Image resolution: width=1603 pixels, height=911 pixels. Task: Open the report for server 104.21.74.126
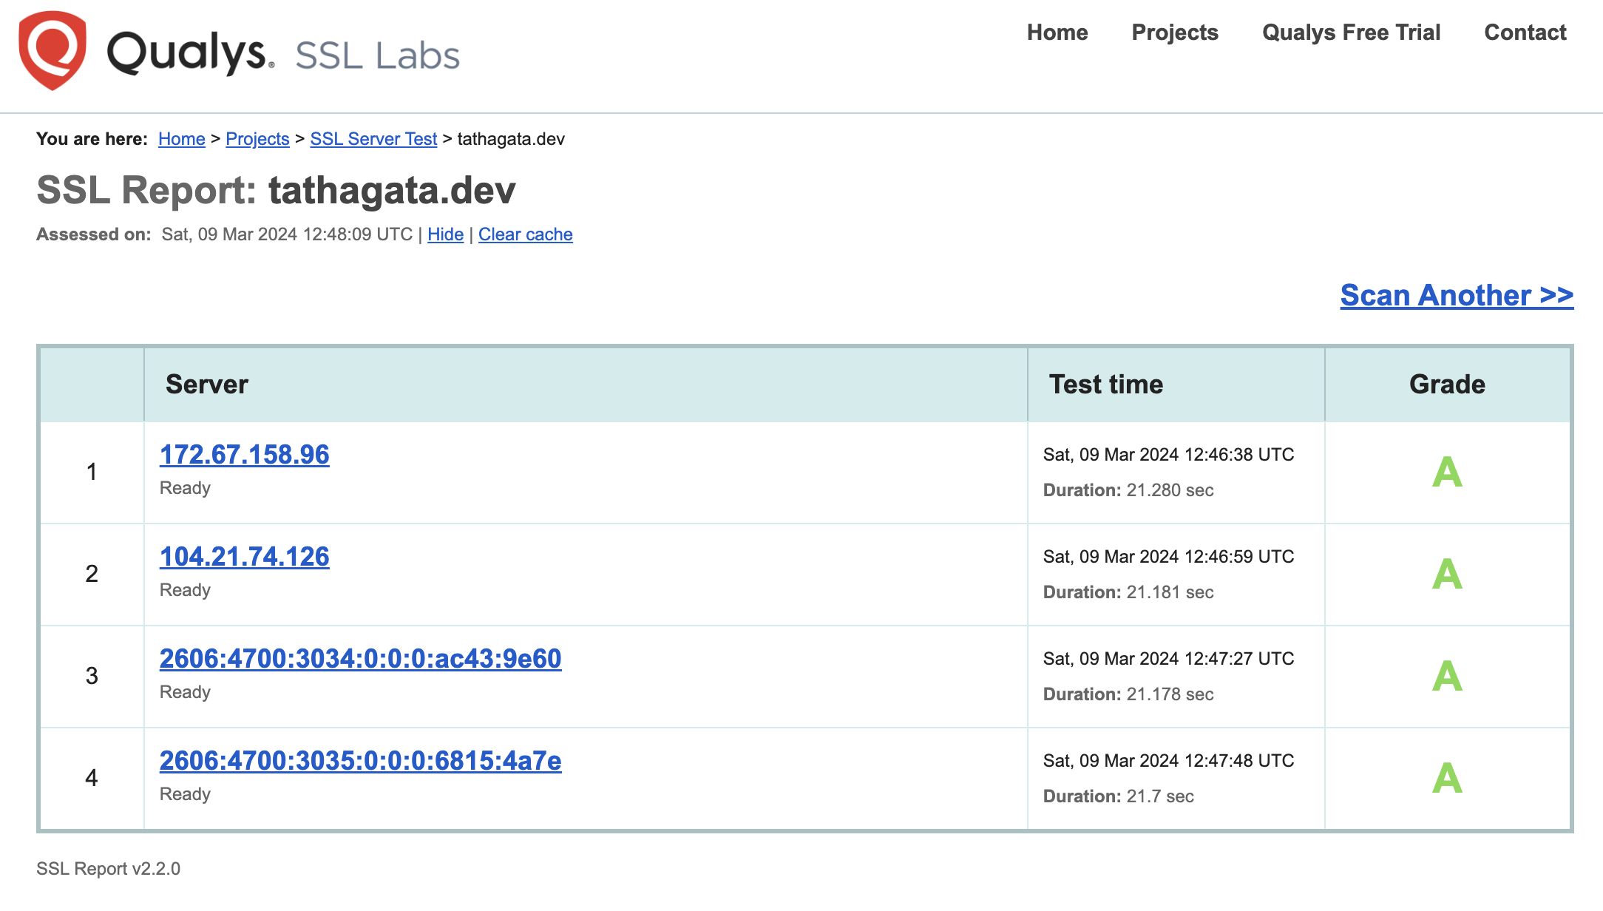(x=244, y=557)
